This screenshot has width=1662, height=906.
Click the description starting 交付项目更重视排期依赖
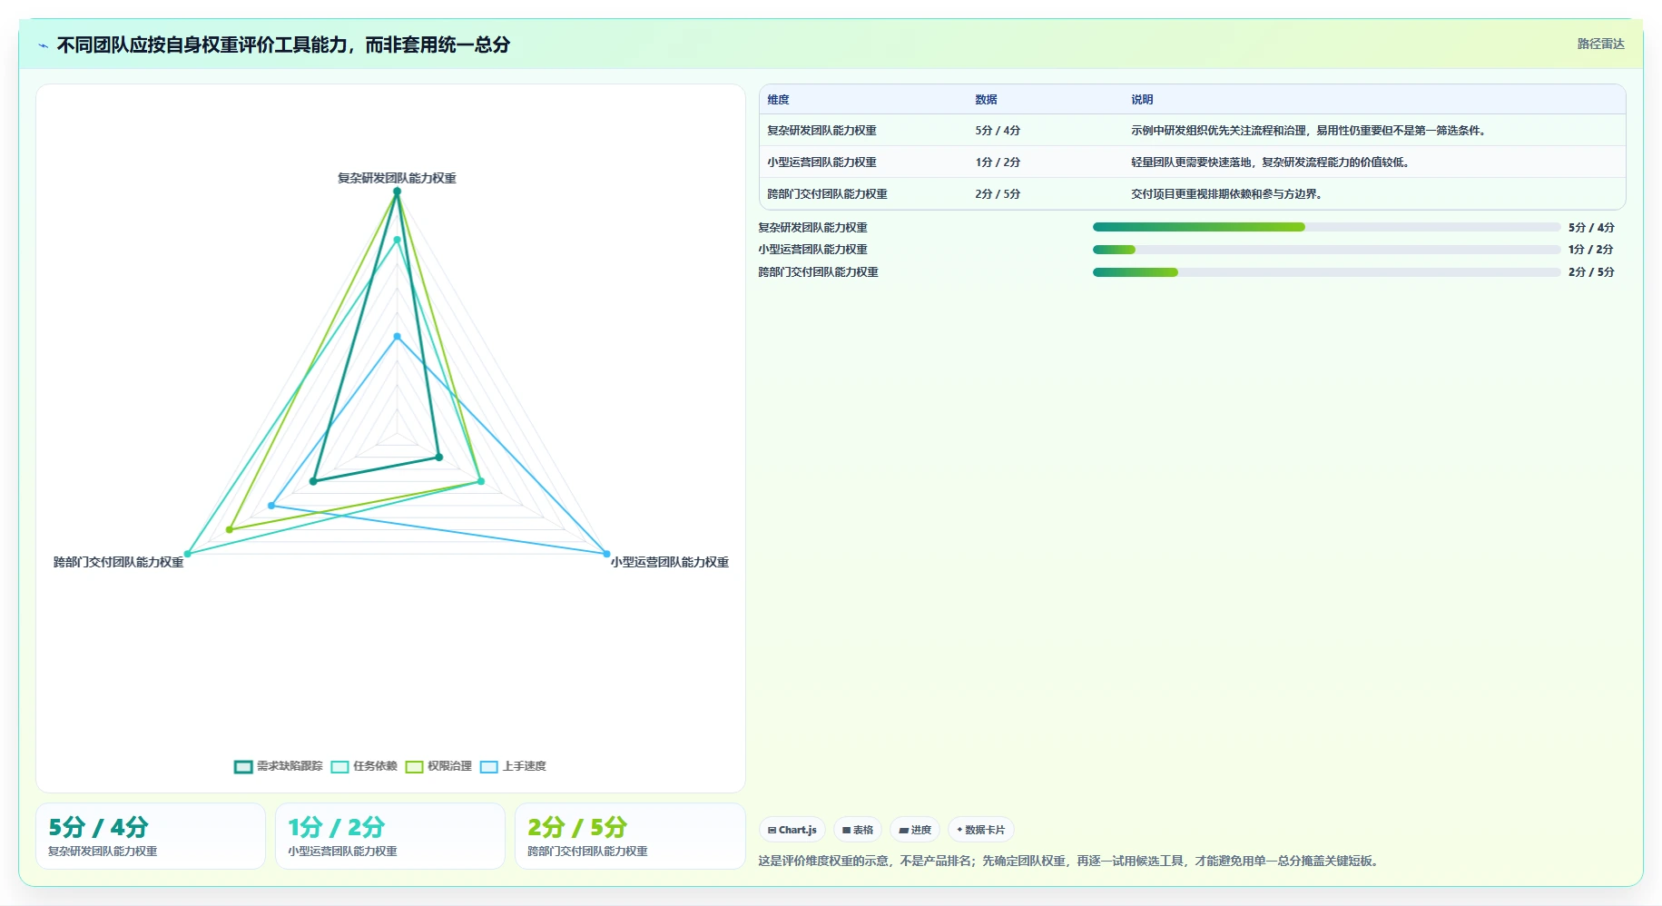(1228, 194)
